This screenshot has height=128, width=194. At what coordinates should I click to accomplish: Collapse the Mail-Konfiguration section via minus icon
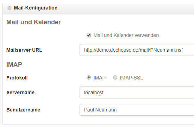pos(10,8)
